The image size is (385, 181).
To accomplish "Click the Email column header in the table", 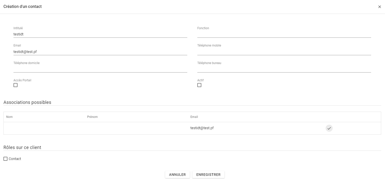I will [194, 117].
